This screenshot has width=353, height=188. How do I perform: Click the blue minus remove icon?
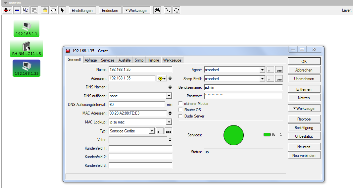point(17,10)
